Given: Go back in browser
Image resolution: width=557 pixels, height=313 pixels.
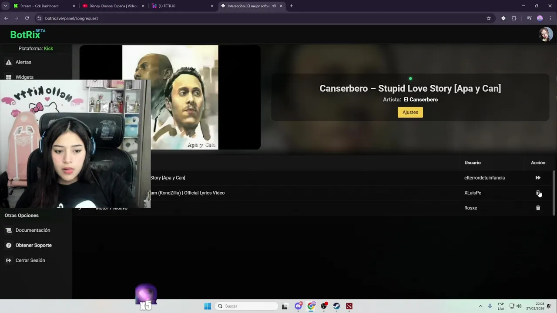Looking at the screenshot, I should 6,18.
